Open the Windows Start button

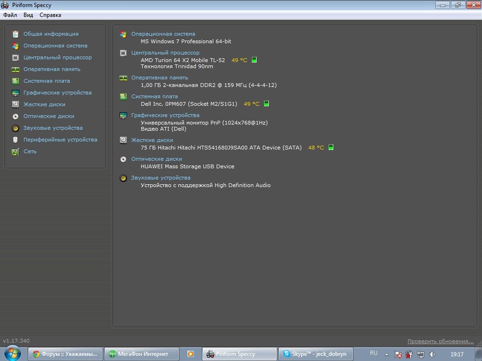click(x=12, y=353)
